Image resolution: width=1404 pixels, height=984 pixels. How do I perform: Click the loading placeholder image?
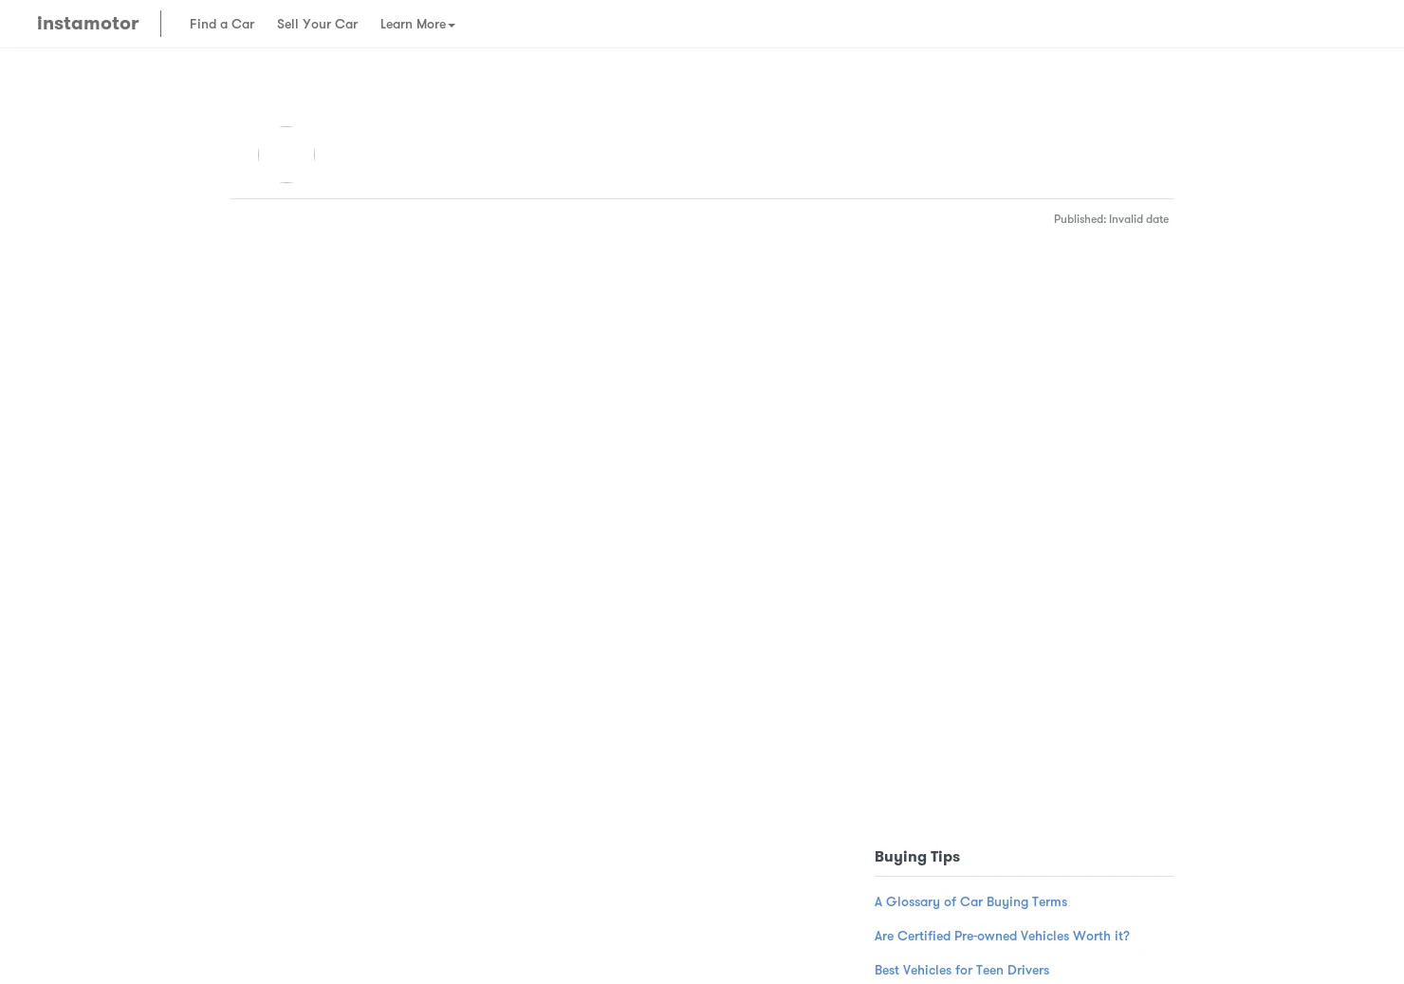pyautogui.click(x=286, y=154)
